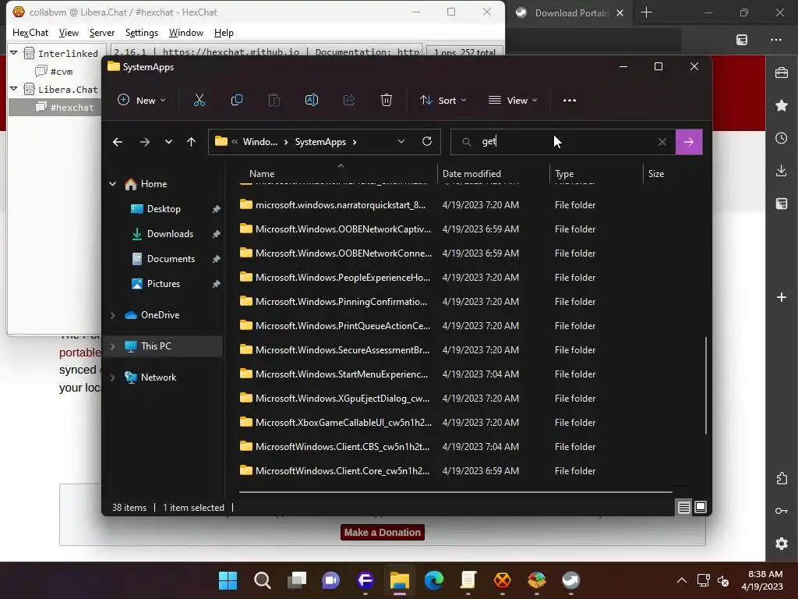Click the Copy icon in Explorer toolbar
The height and width of the screenshot is (599, 798).
point(237,101)
